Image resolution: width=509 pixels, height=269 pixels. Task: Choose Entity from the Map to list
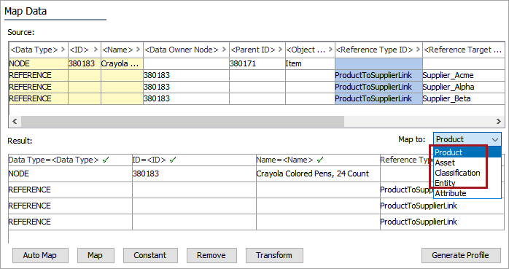(467, 183)
